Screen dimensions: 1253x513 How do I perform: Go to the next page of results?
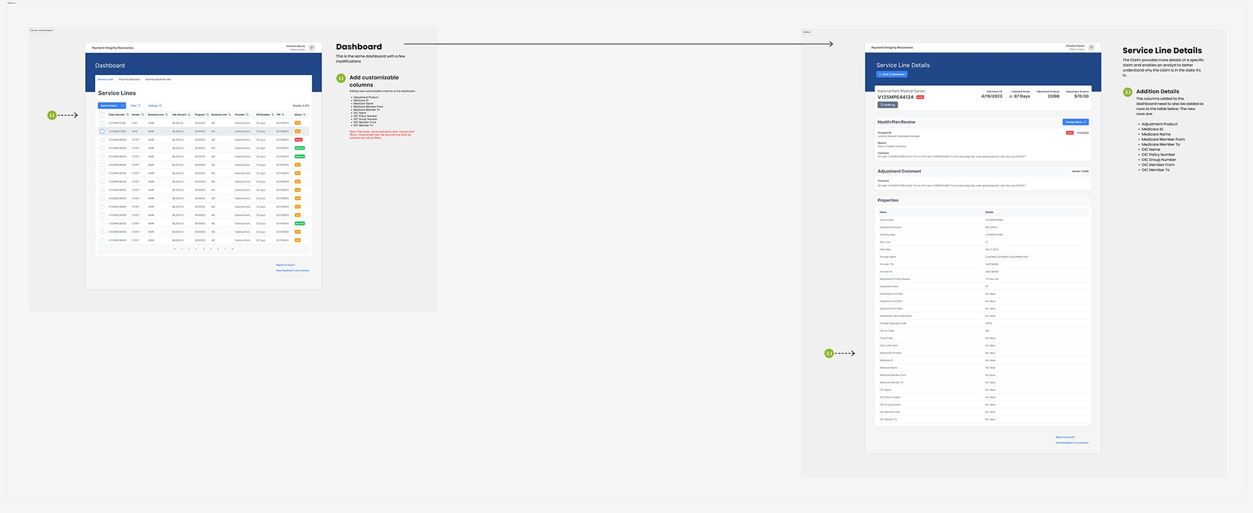click(225, 249)
